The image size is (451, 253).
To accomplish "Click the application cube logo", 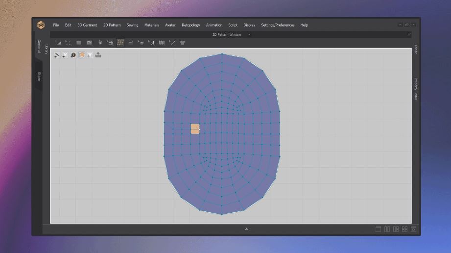I will click(41, 25).
